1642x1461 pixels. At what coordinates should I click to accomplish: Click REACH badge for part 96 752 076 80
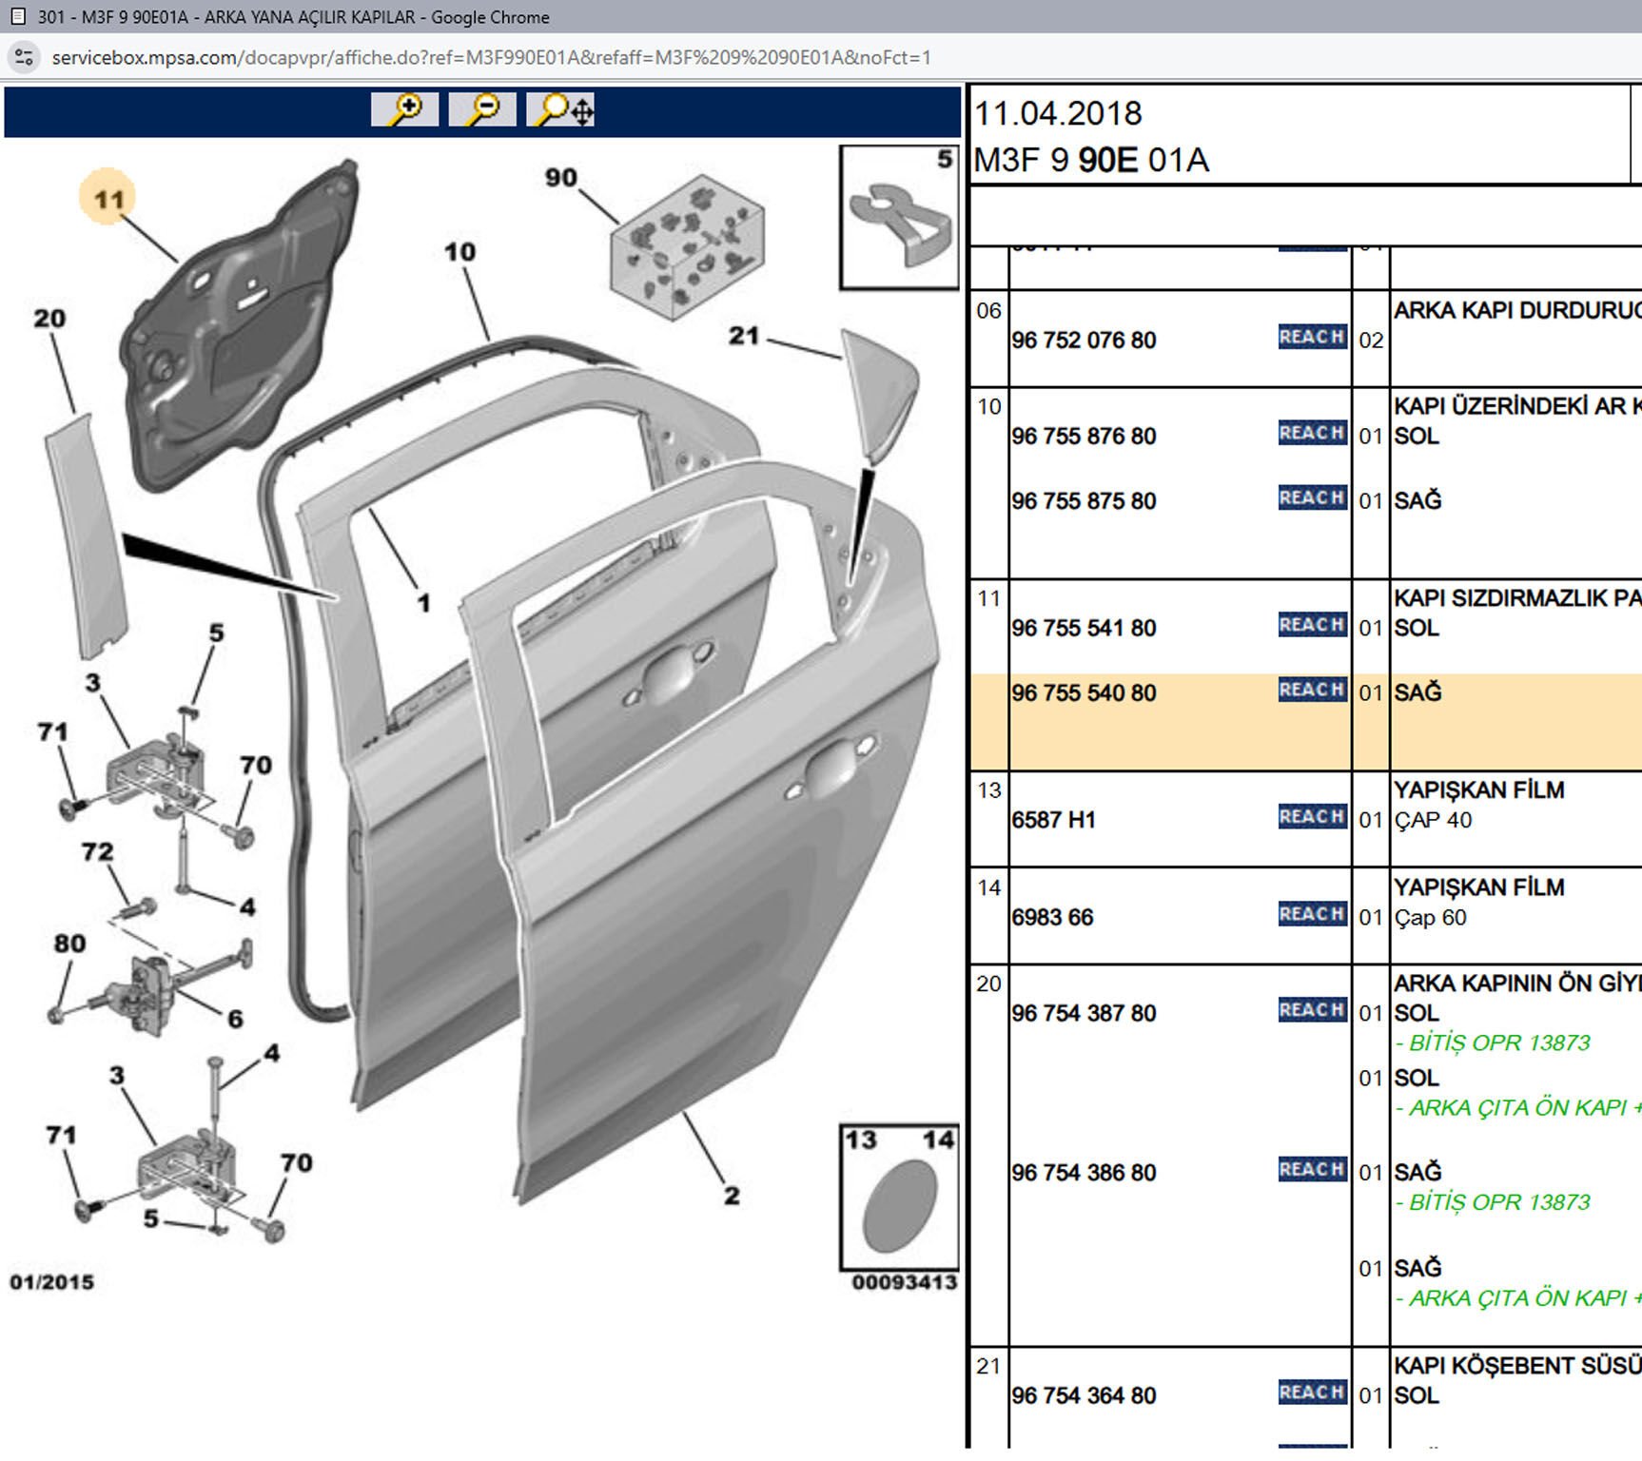[x=1311, y=337]
